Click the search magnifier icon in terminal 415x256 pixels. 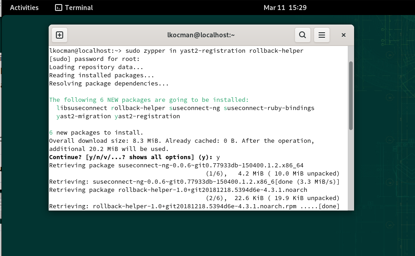tap(302, 35)
